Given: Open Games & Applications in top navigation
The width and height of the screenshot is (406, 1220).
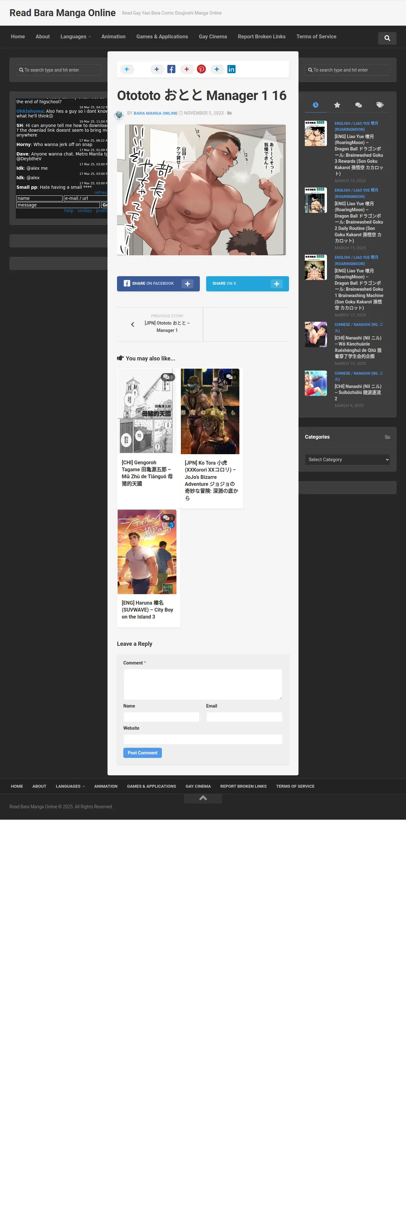Looking at the screenshot, I should (x=162, y=36).
